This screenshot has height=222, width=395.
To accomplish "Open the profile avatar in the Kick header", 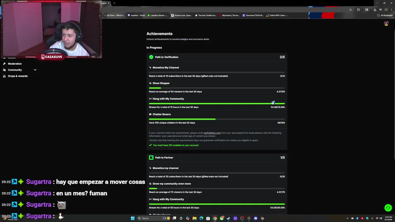I will tap(386, 23).
